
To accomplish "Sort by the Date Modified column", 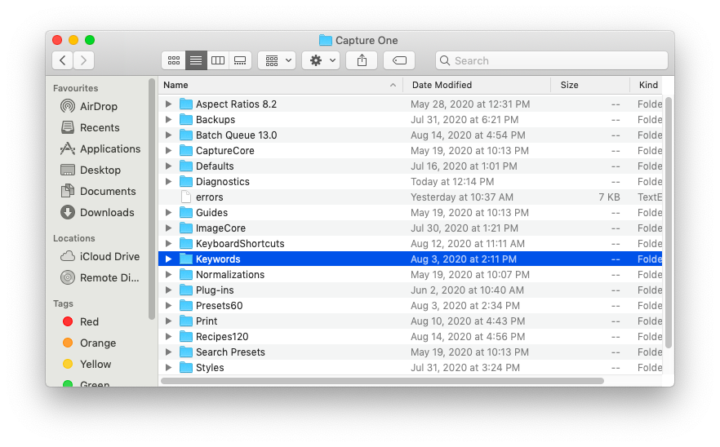I will [477, 85].
